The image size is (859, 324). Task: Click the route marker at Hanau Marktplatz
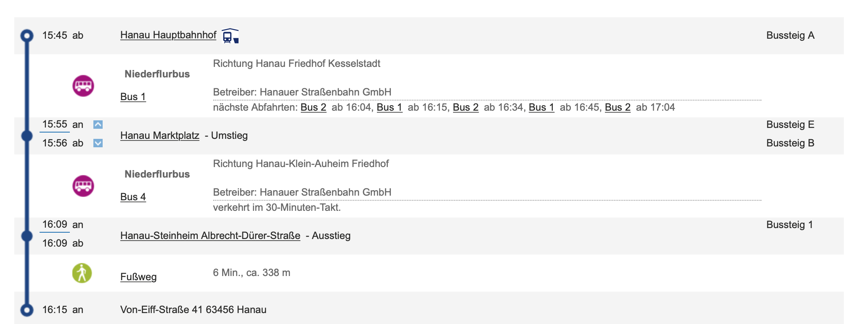27,136
